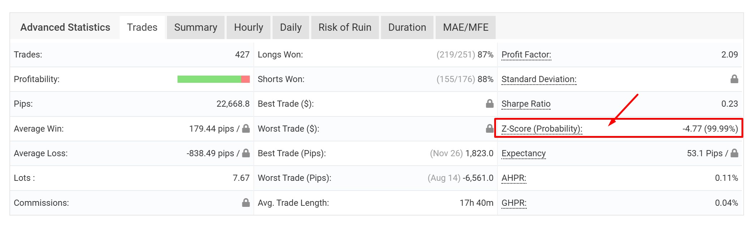Screen dimensions: 748x230
Task: Open the Risk of Ruin tab
Action: (x=345, y=27)
